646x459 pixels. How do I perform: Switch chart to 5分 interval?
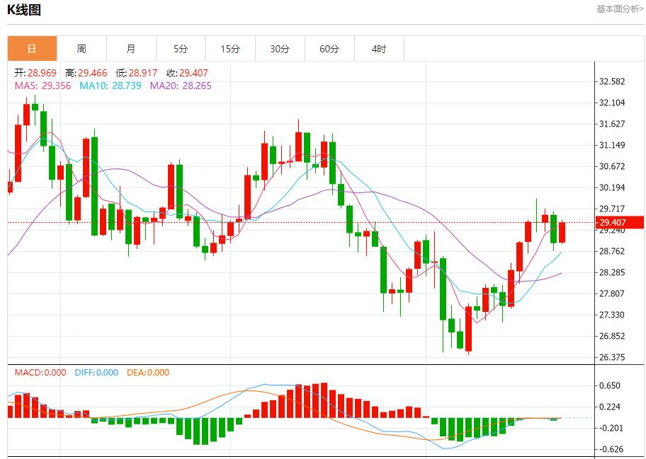181,49
